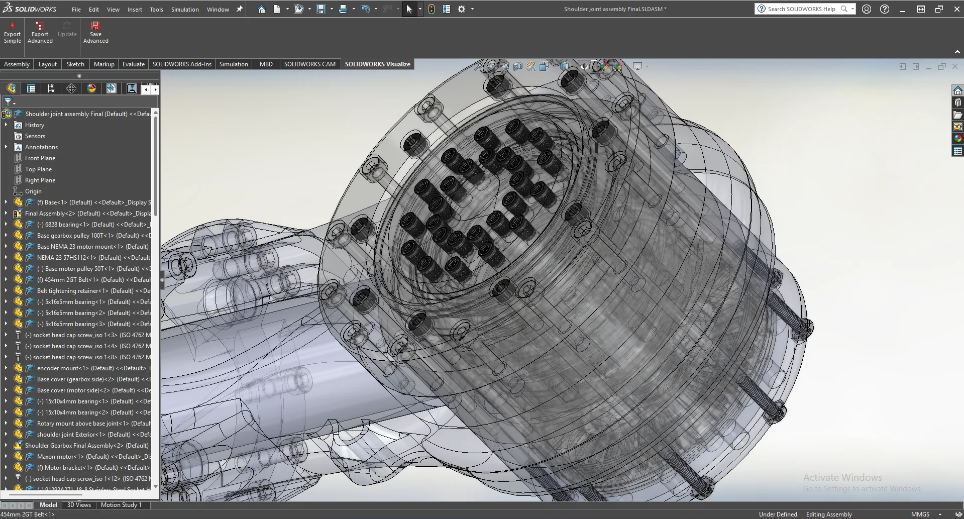Open the SOLIDWORKS Resources home task pane
The image size is (964, 519).
point(958,90)
